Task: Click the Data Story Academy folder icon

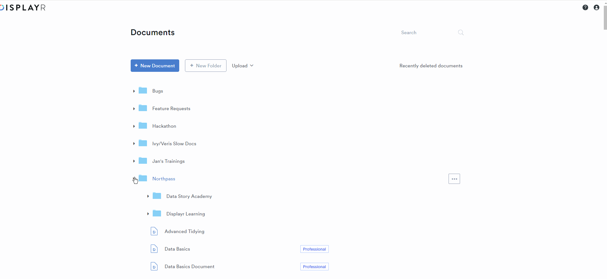Action: 157,196
